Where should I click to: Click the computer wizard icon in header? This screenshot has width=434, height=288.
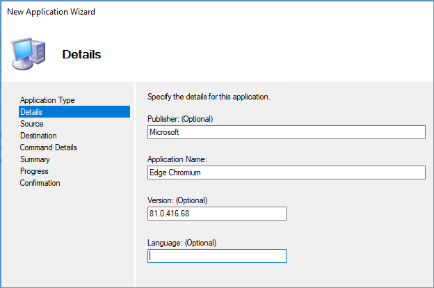29,54
